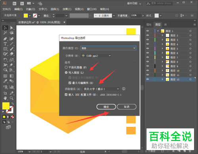Open the 文件(F) menu
The height and width of the screenshot is (154, 198).
pos(7,9)
